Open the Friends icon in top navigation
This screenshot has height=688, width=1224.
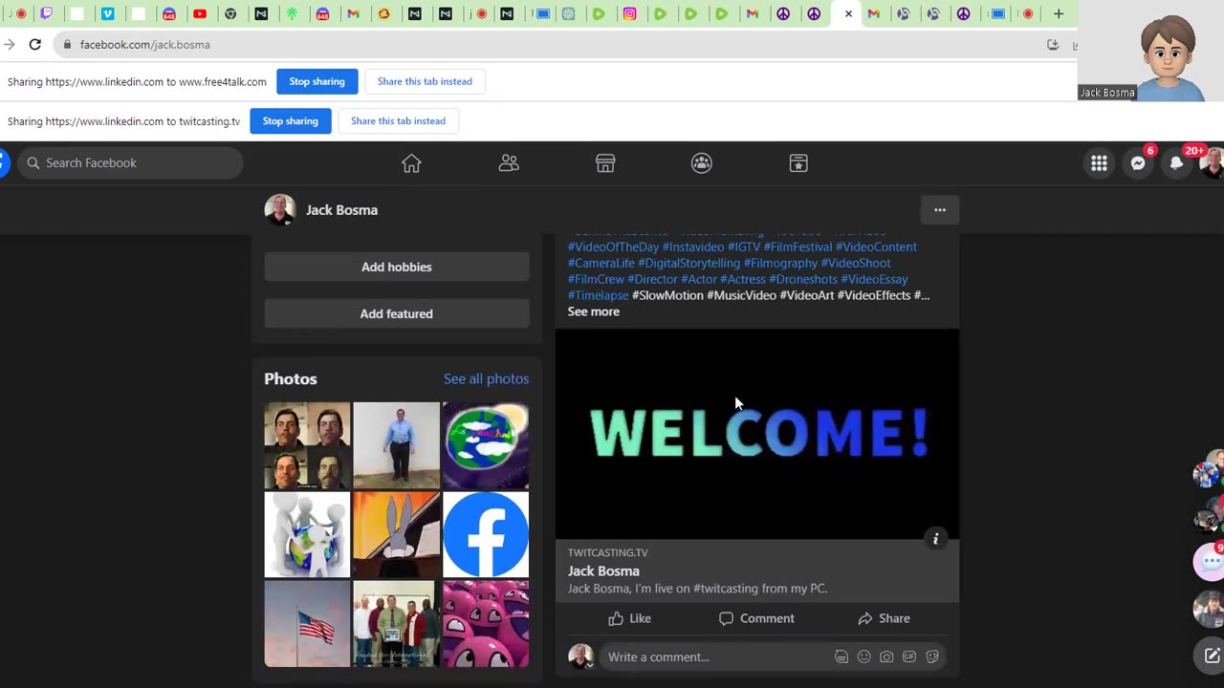[x=509, y=163]
